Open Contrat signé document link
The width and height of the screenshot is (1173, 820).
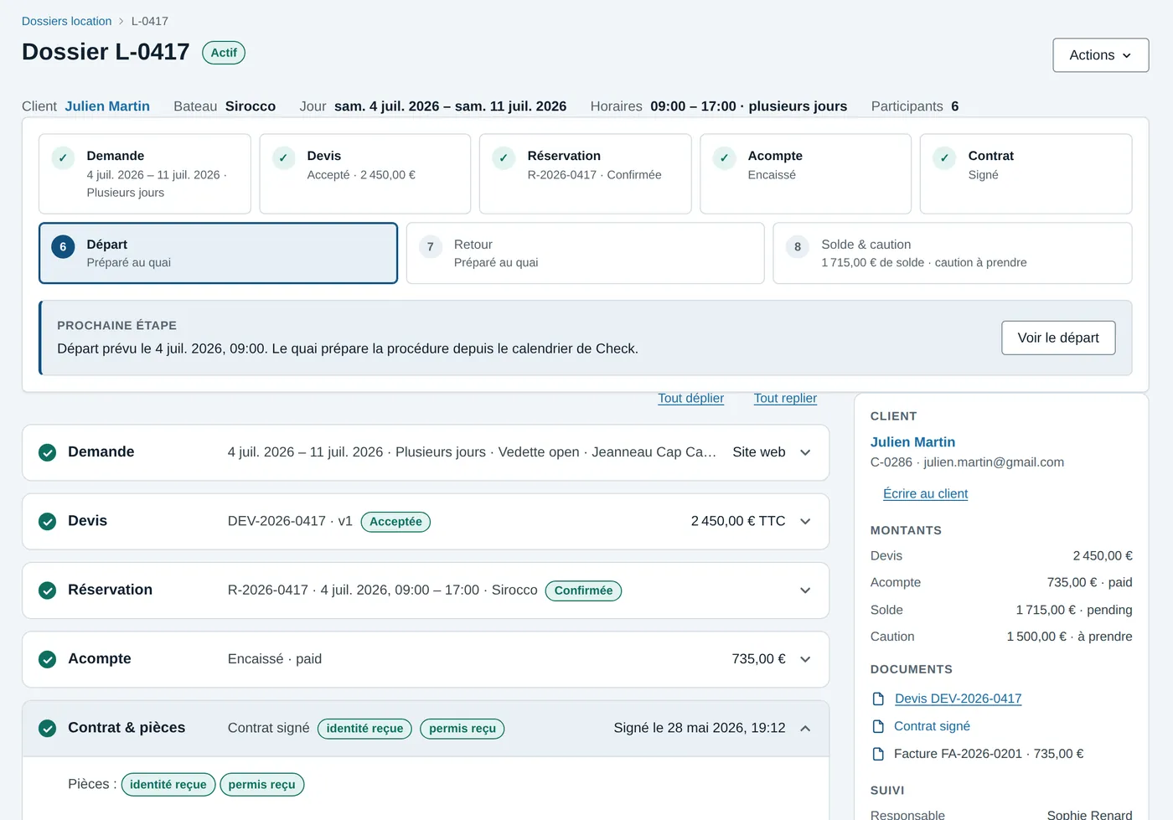[932, 726]
